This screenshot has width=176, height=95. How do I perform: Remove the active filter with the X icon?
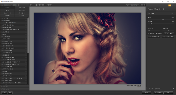coord(174,14)
